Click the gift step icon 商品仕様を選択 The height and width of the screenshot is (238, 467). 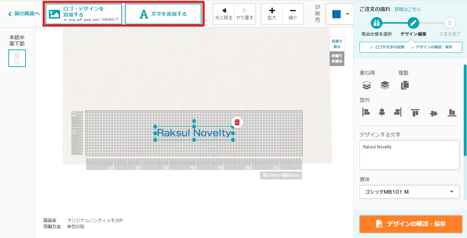tap(377, 23)
